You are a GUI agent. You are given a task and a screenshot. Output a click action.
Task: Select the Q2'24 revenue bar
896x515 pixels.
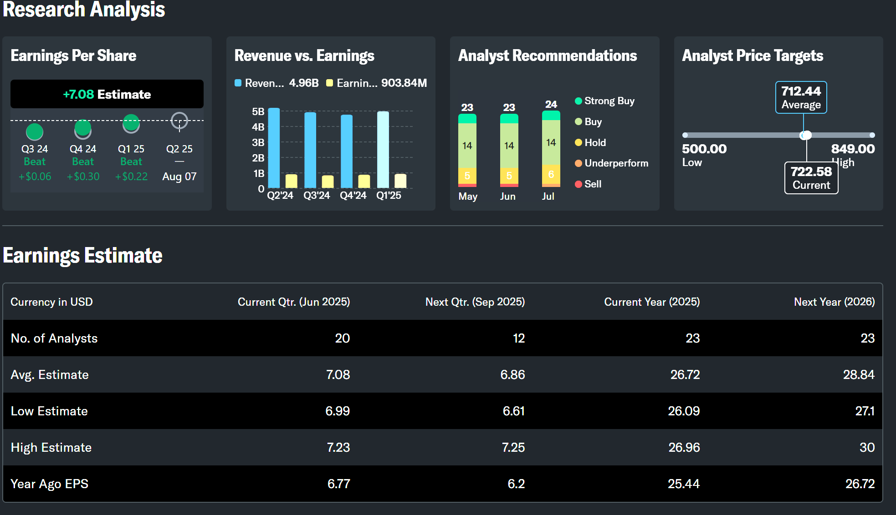click(274, 148)
